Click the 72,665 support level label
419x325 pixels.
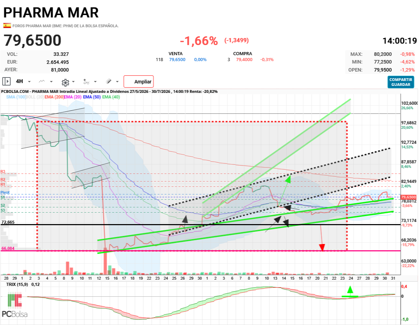click(x=7, y=222)
